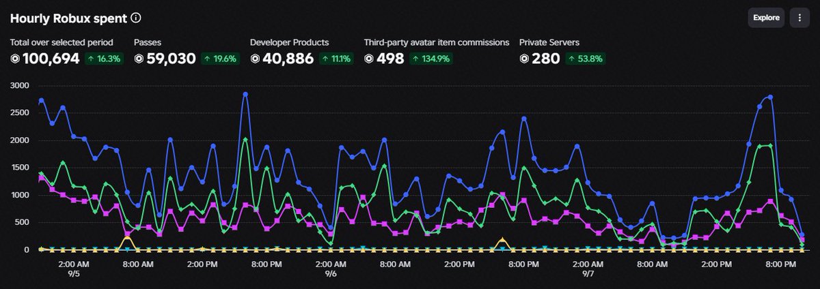Click the 9/7 date label on x-axis

[588, 273]
